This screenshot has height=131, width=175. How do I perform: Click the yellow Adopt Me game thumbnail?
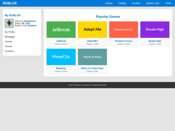[x=92, y=30]
